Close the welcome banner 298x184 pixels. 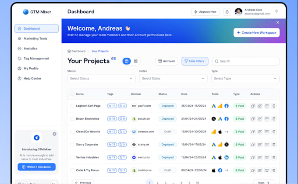(x=278, y=22)
